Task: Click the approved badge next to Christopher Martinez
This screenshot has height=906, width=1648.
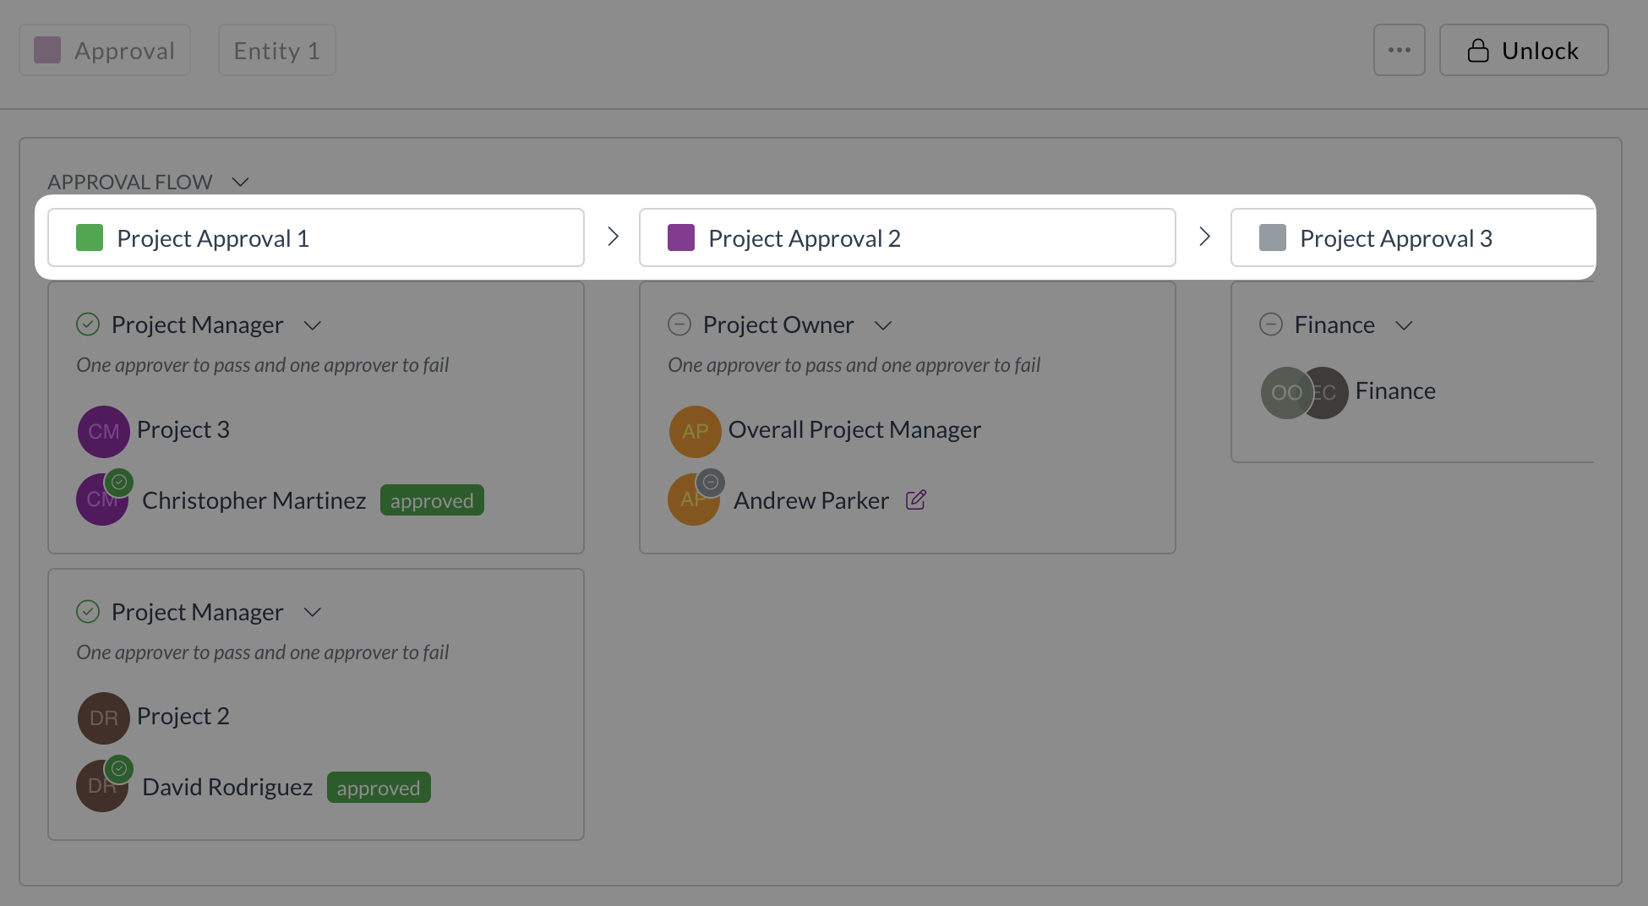Action: (432, 500)
